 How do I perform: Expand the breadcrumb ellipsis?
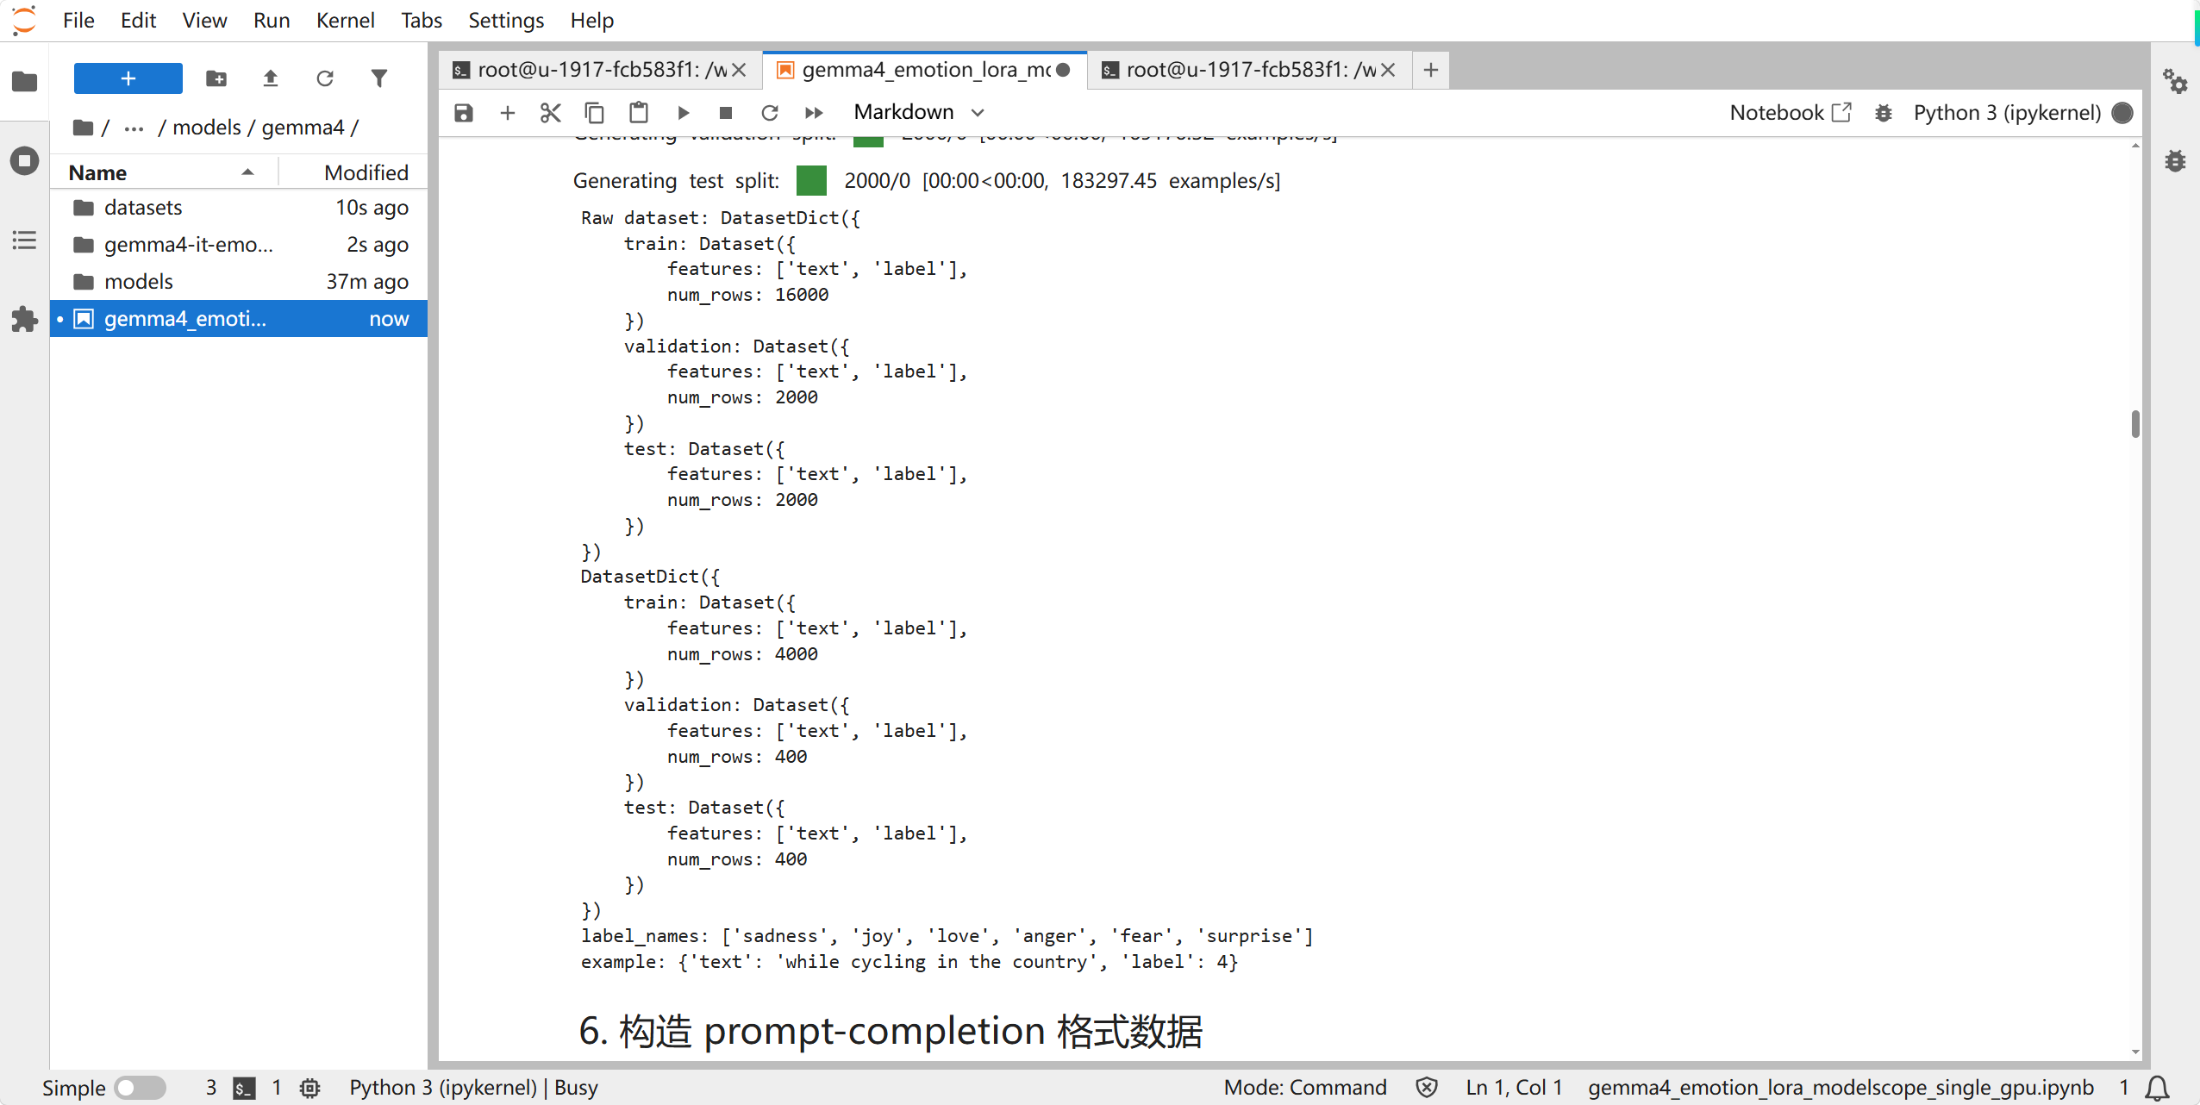(134, 128)
